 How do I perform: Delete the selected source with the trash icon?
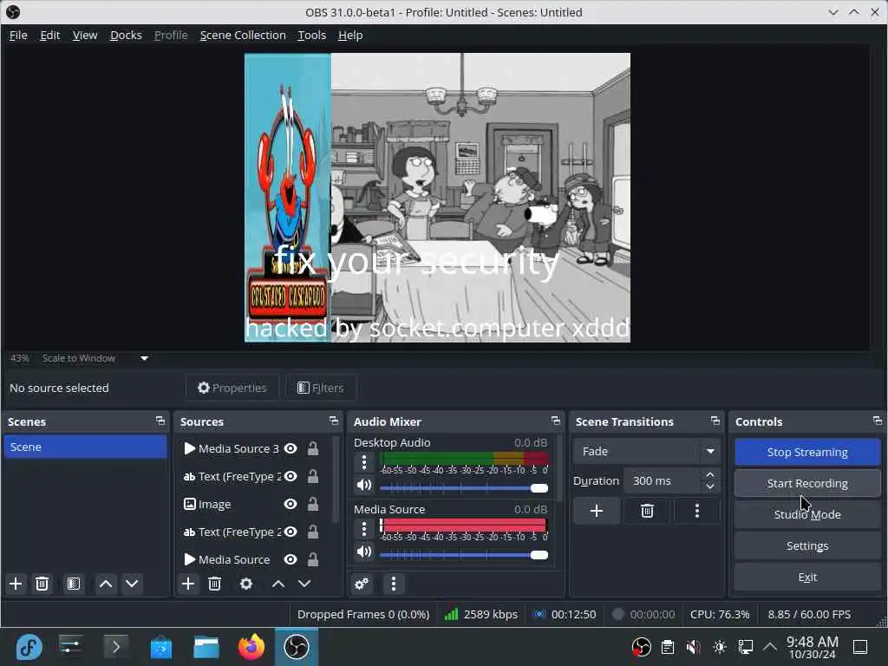coord(214,584)
